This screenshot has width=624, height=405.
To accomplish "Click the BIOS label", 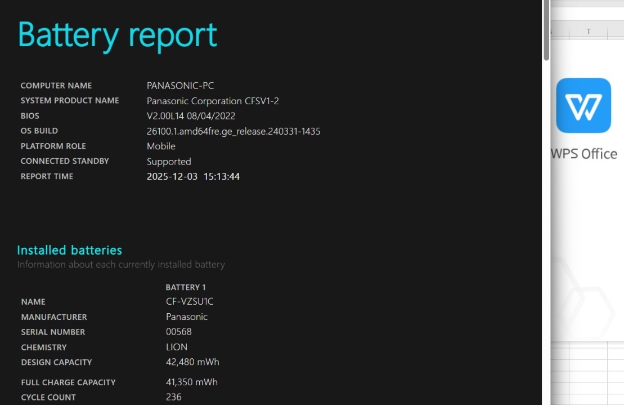I will point(30,116).
